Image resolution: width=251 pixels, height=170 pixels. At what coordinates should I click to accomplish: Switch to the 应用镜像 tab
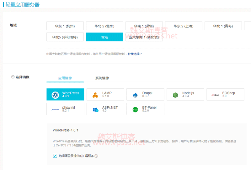point(65,78)
